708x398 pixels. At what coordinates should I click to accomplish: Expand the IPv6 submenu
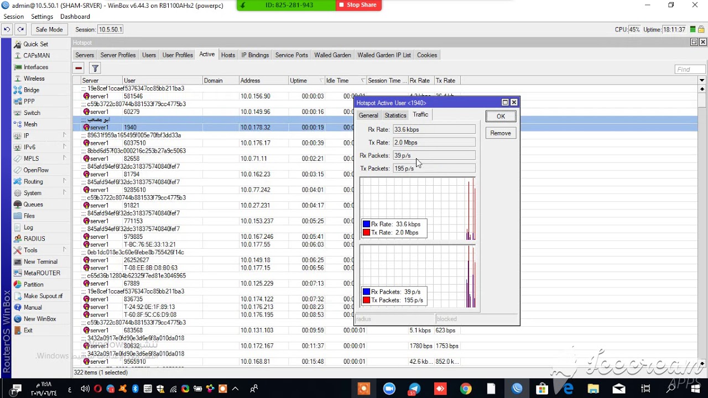coord(64,147)
